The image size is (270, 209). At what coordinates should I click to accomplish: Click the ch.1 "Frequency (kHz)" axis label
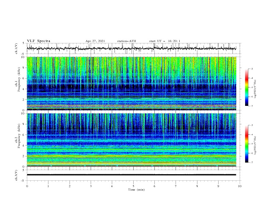[x=19, y=79]
